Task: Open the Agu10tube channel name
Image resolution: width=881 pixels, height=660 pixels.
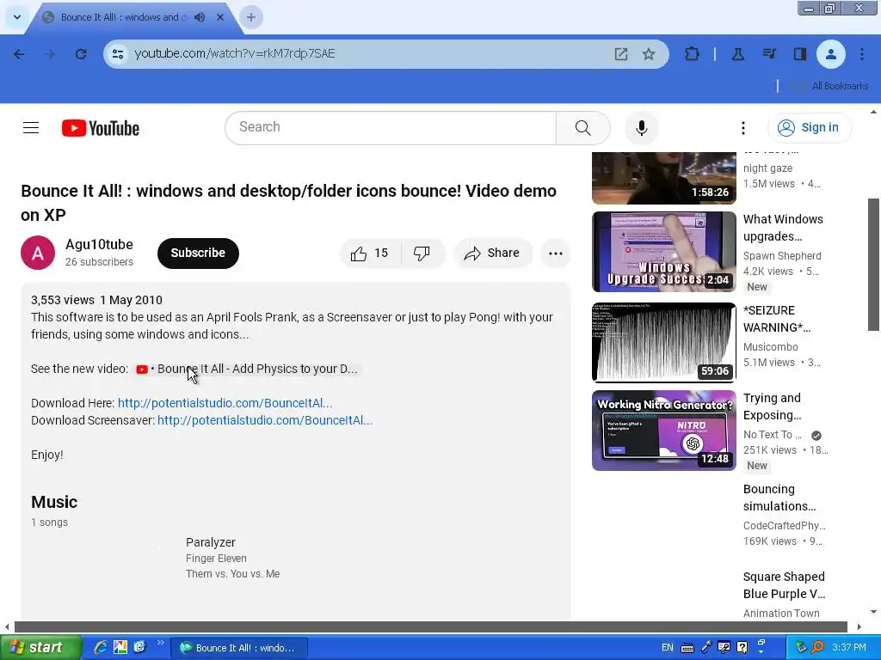Action: click(x=99, y=245)
